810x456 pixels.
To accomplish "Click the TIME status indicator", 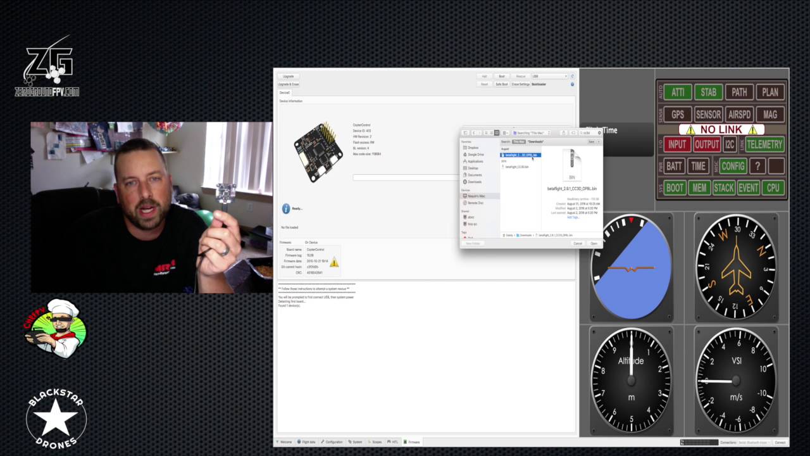I will pos(698,166).
